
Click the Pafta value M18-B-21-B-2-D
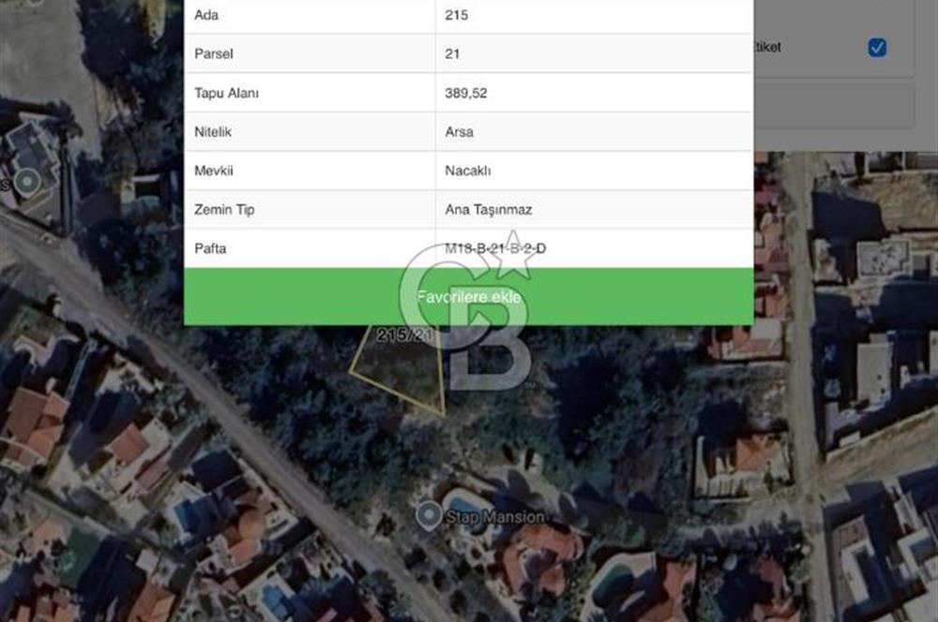495,248
